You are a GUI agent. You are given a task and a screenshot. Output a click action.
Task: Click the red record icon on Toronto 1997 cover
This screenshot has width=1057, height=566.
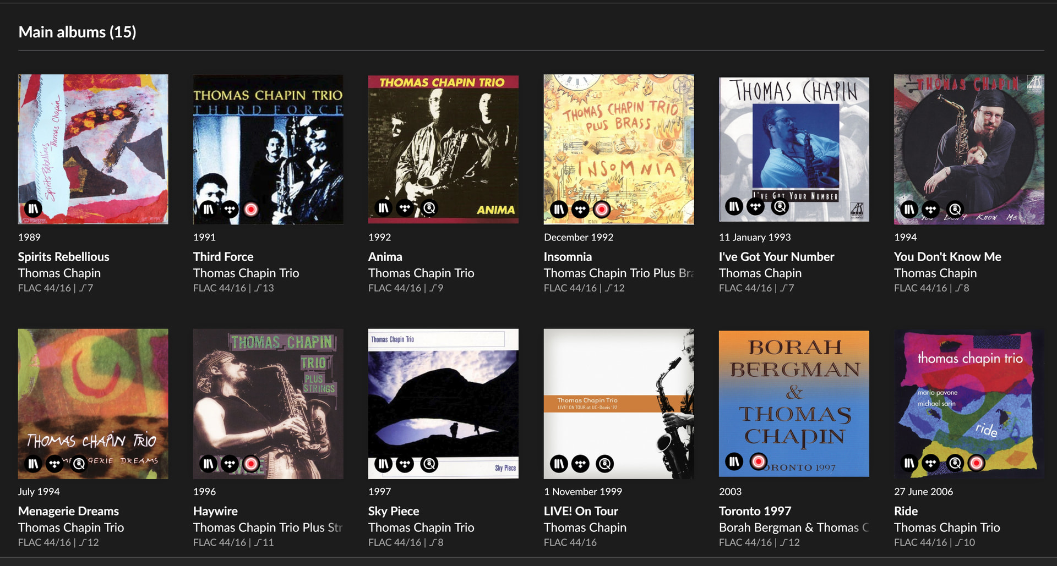click(759, 461)
